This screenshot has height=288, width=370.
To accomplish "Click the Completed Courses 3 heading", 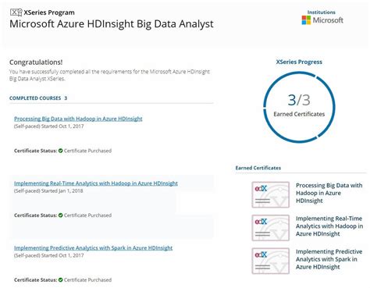I will tap(38, 98).
